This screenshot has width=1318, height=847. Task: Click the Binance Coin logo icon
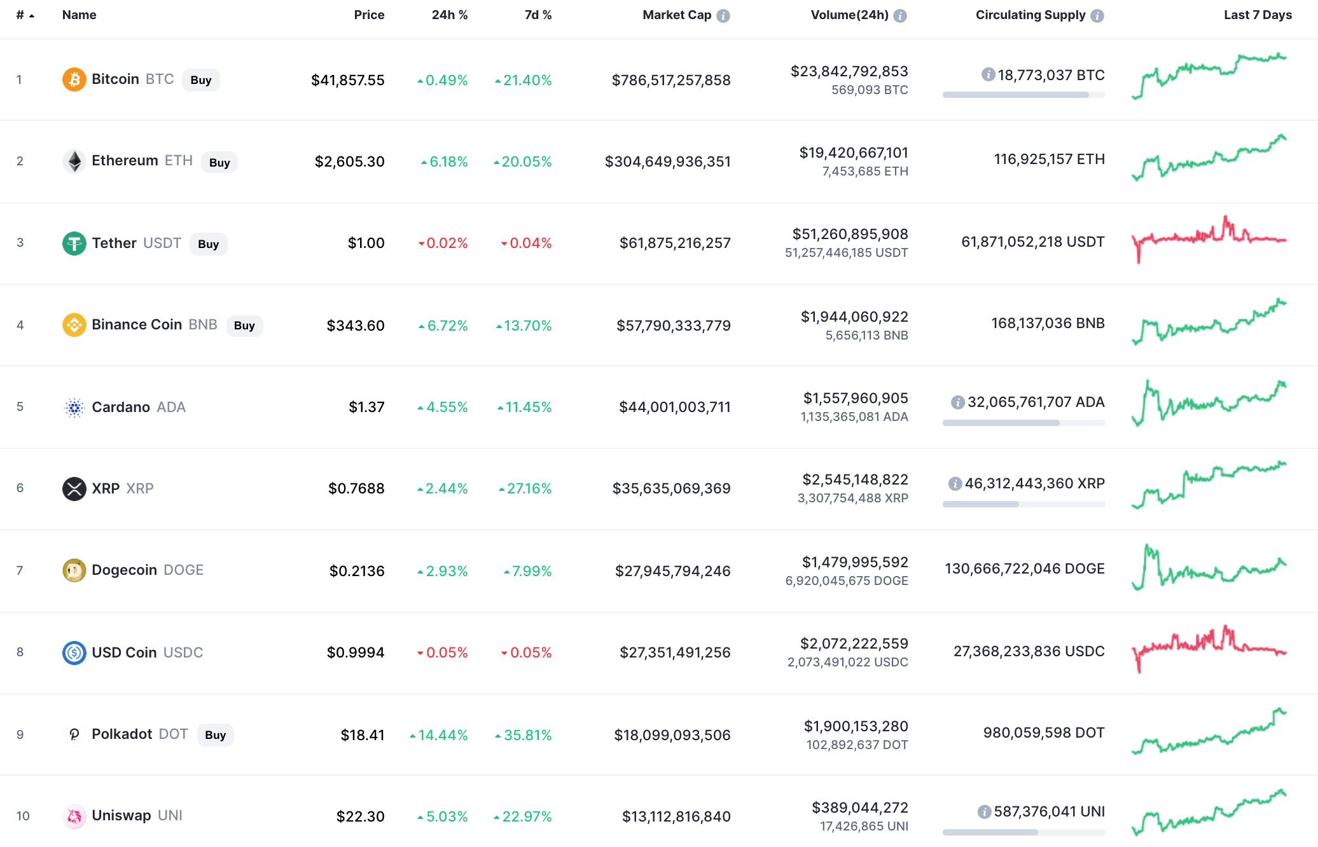coord(74,325)
